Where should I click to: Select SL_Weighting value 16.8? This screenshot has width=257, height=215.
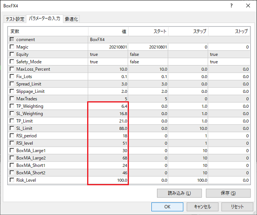[108, 113]
